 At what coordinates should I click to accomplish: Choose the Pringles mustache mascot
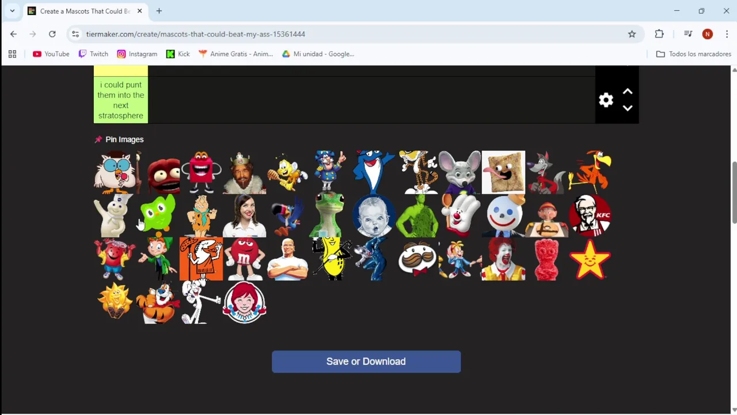pyautogui.click(x=417, y=259)
